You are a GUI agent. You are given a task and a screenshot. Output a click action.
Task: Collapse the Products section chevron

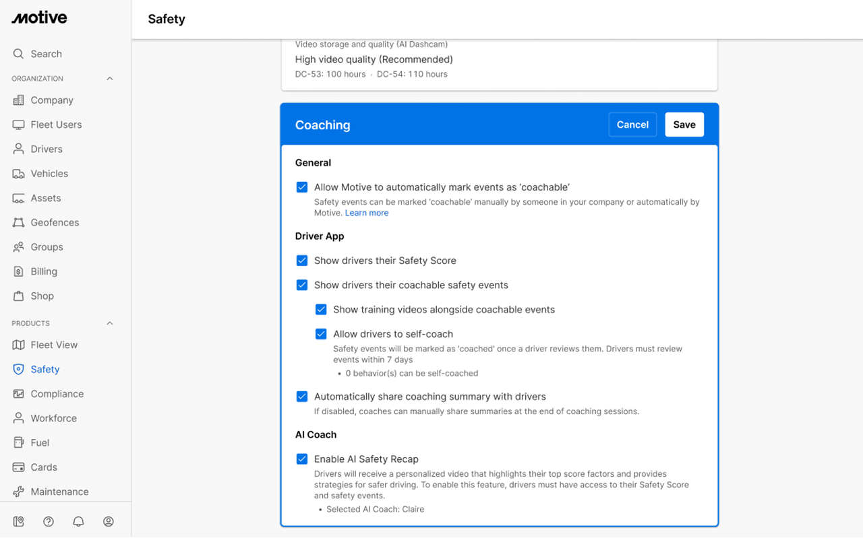coord(110,323)
